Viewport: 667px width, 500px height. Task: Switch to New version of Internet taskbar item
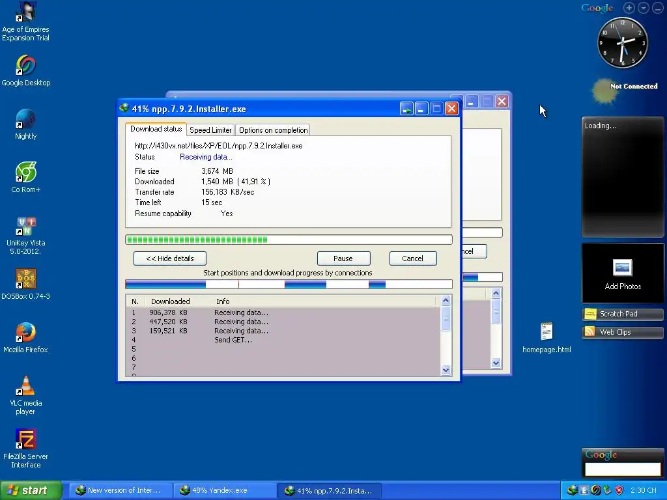(x=121, y=490)
